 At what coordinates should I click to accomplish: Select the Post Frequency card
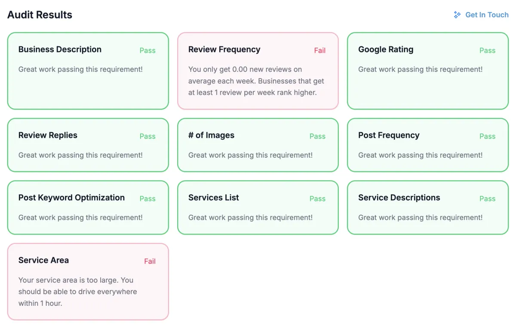coord(428,145)
